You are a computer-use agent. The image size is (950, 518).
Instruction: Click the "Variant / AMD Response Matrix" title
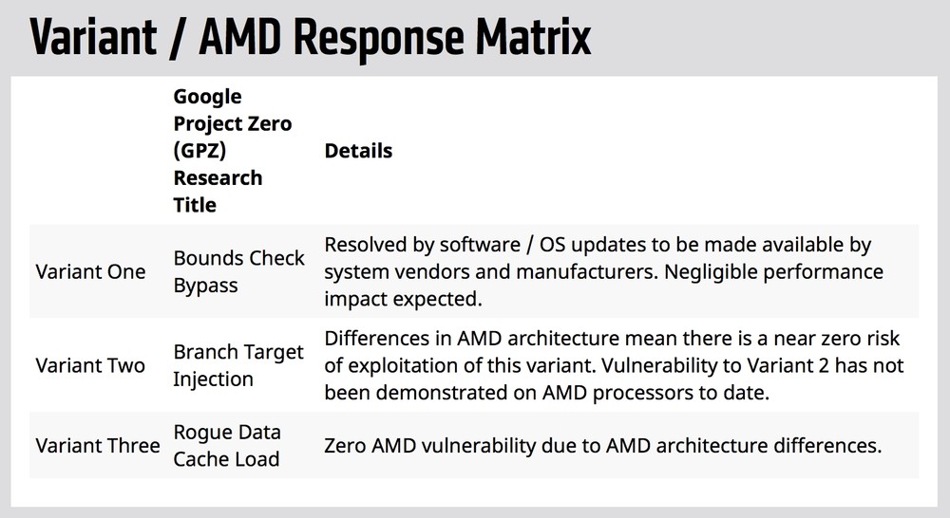310,38
